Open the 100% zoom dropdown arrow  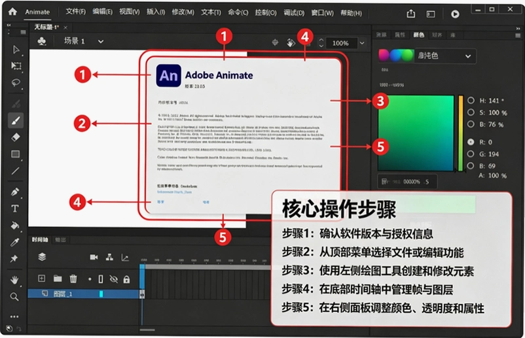click(361, 43)
